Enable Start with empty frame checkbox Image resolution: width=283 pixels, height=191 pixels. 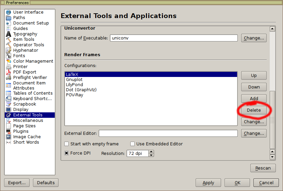pos(67,144)
